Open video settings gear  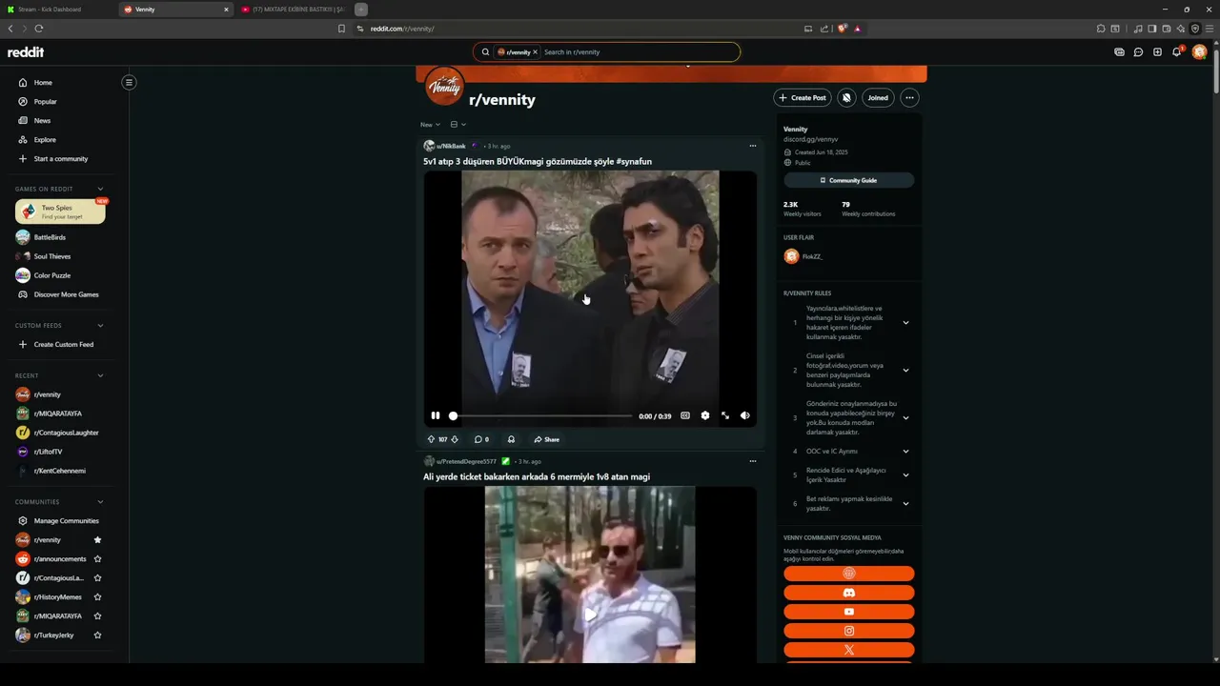(x=705, y=415)
